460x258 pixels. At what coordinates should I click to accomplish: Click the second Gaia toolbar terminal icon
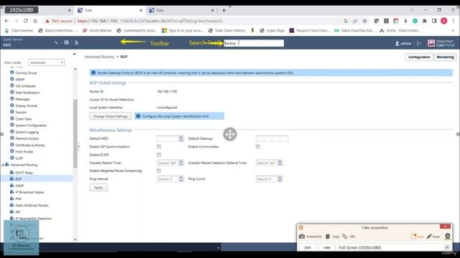(67, 43)
